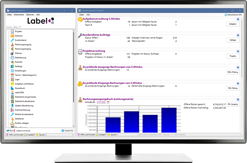This screenshot has height=163, width=247.
Task: Click the News button in Labelwin
Action: [10, 131]
